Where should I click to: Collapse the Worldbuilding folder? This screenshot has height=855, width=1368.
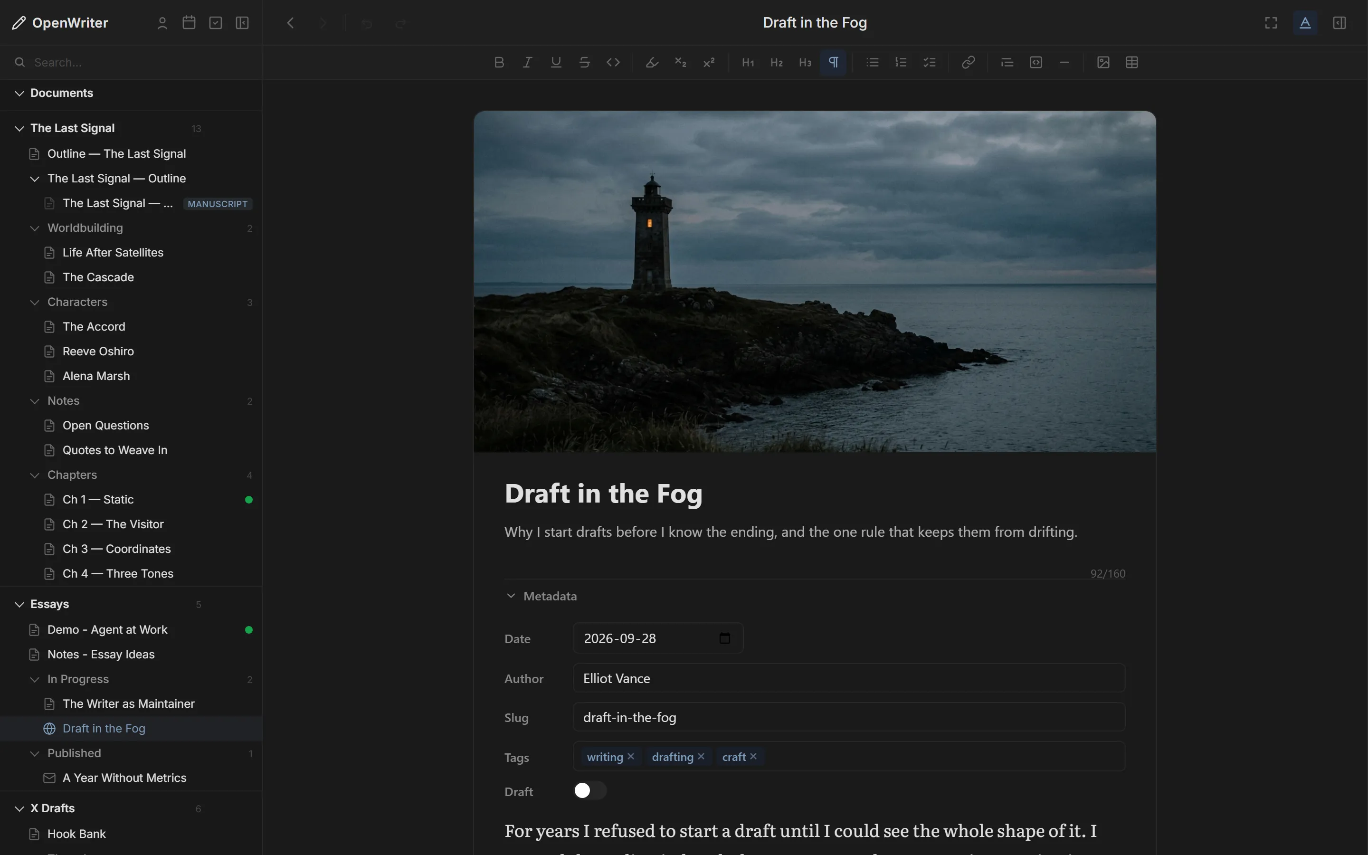35,228
